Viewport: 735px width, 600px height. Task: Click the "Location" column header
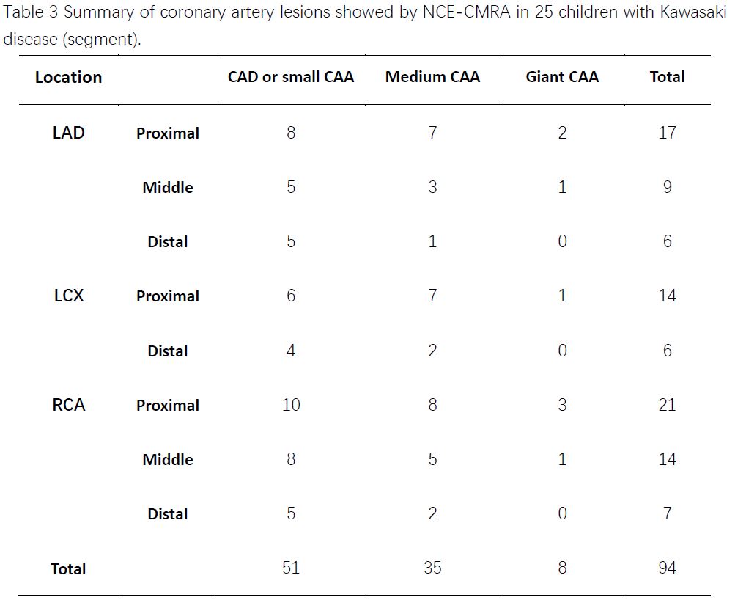[68, 78]
